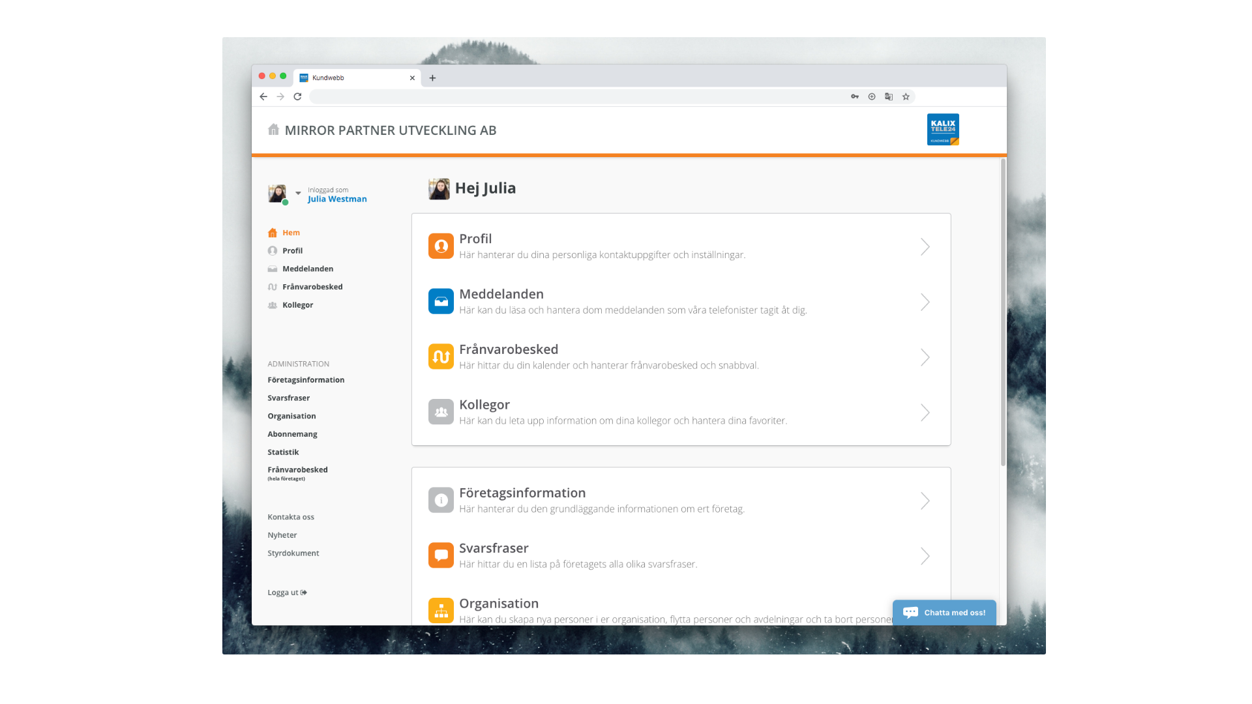Select Hem in the sidebar menu
This screenshot has width=1252, height=704.
(291, 233)
